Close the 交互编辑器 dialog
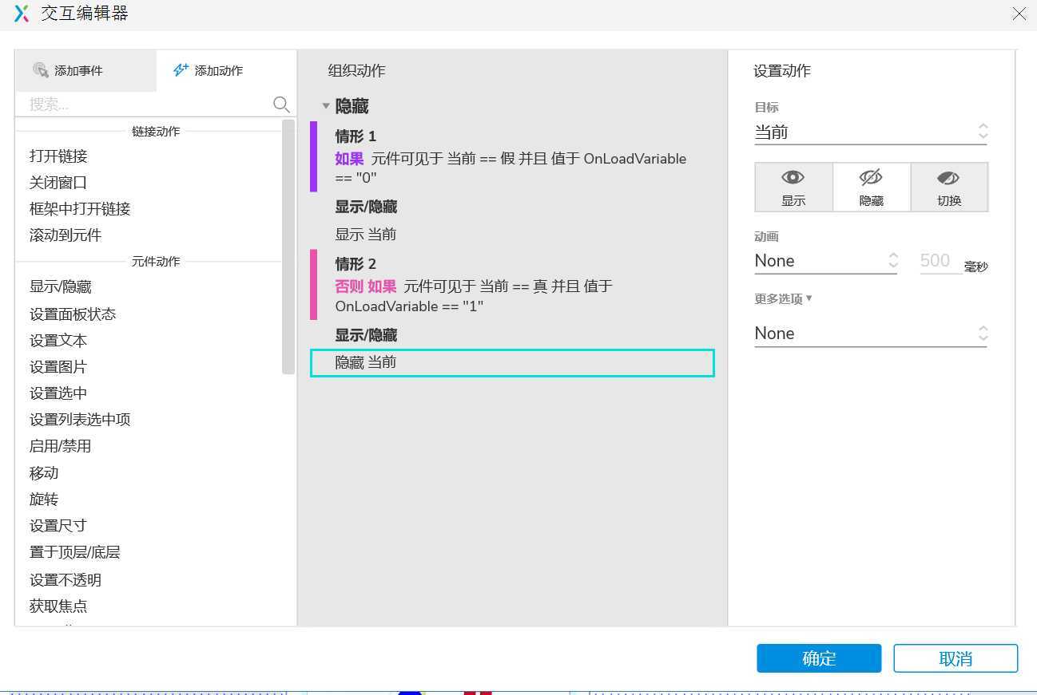The image size is (1037, 695). [1019, 14]
